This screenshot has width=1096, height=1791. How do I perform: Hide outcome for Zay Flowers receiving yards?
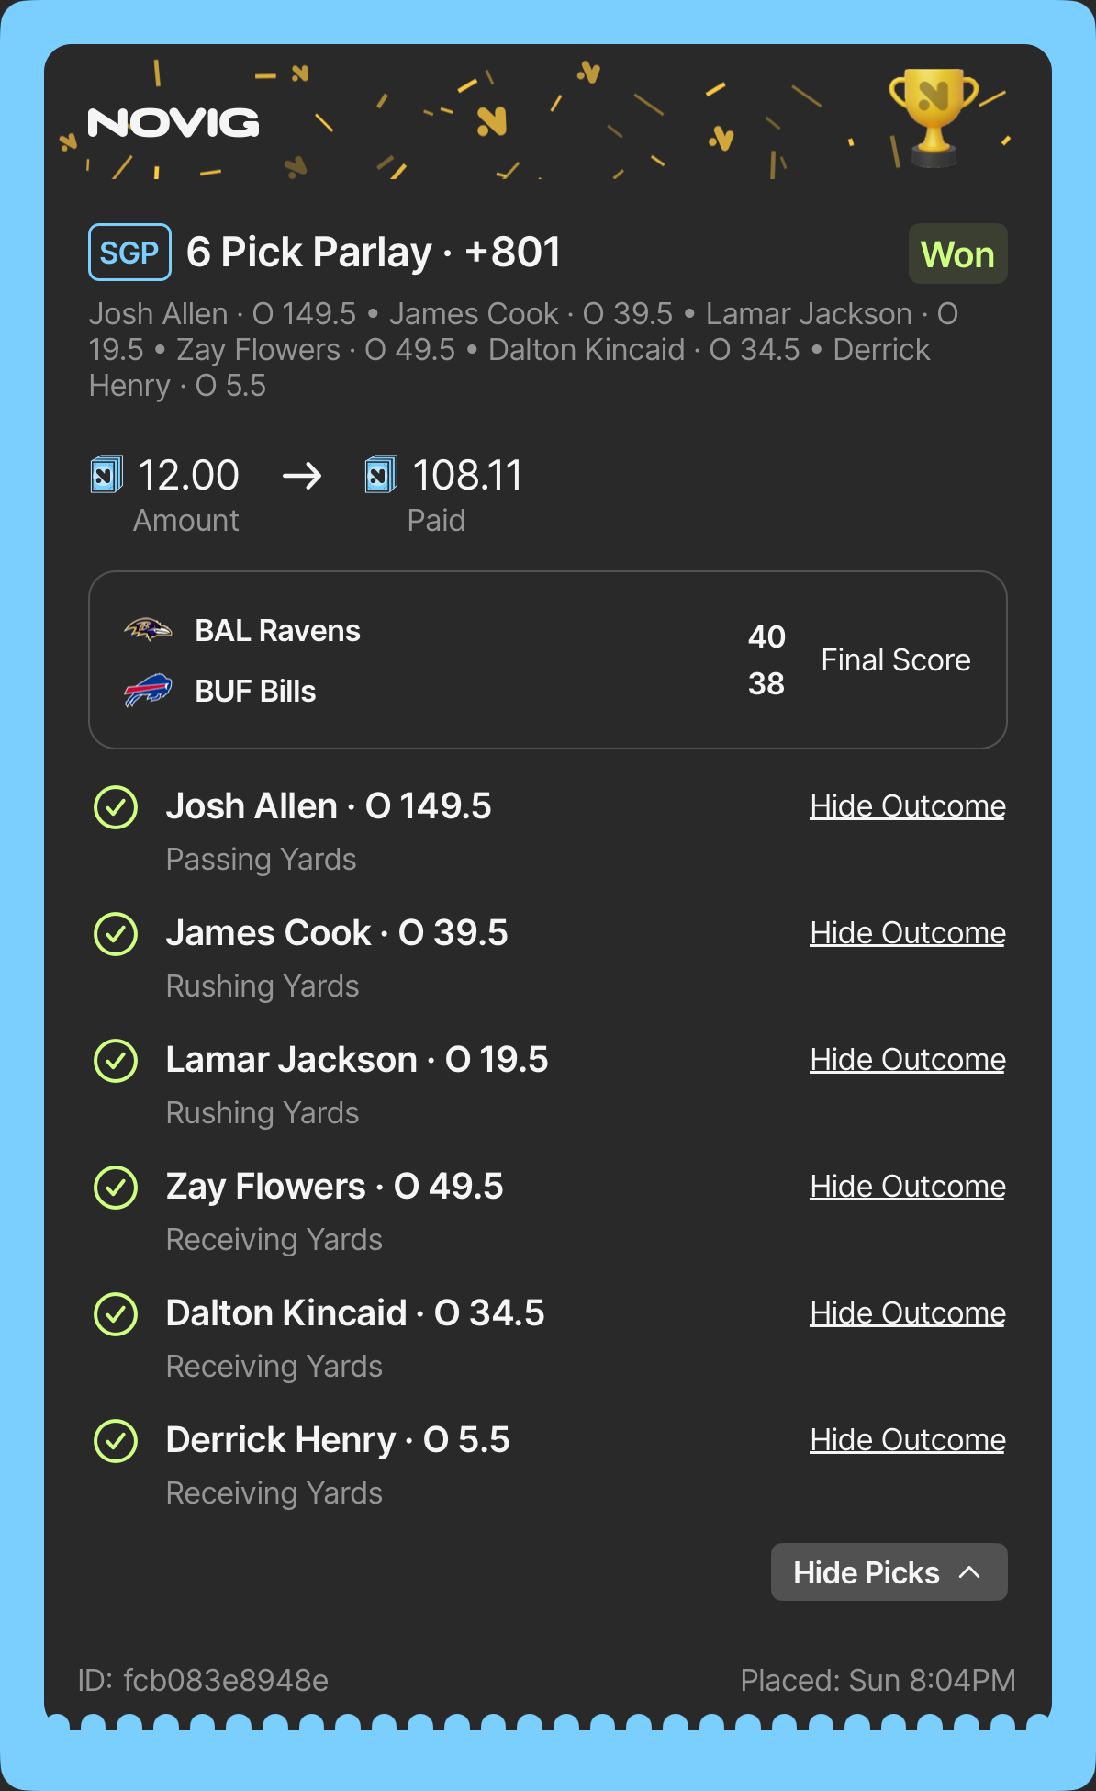pyautogui.click(x=907, y=1187)
